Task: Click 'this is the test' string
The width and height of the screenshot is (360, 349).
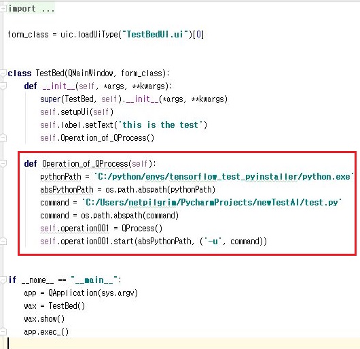Action: pos(160,125)
